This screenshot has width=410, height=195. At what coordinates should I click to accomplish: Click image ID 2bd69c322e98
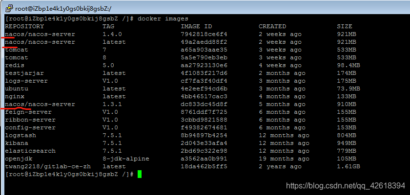tap(204, 151)
